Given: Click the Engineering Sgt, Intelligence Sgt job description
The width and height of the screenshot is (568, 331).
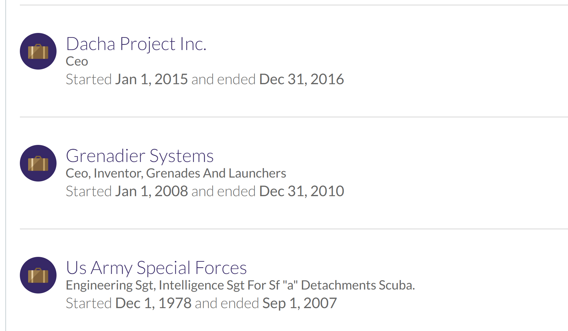Looking at the screenshot, I should 240,285.
